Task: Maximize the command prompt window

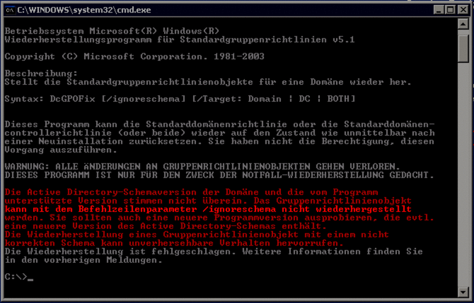Action: 450,10
